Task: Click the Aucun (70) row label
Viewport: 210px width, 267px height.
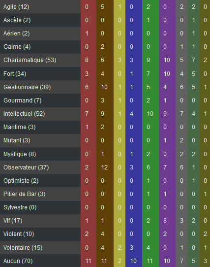Action: coord(18,261)
